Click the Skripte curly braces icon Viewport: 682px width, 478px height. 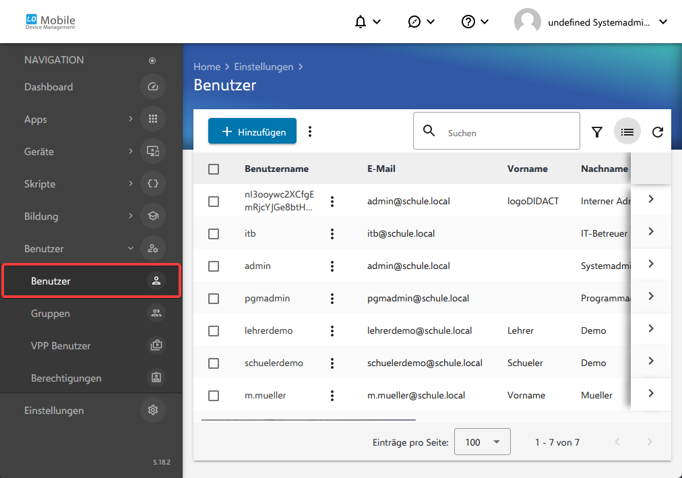click(153, 183)
